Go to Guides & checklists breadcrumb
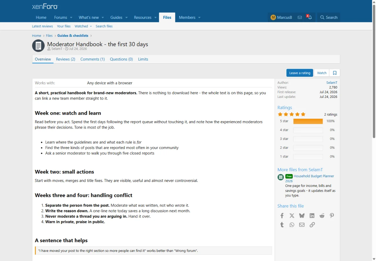This screenshot has height=261, width=376. (x=73, y=36)
